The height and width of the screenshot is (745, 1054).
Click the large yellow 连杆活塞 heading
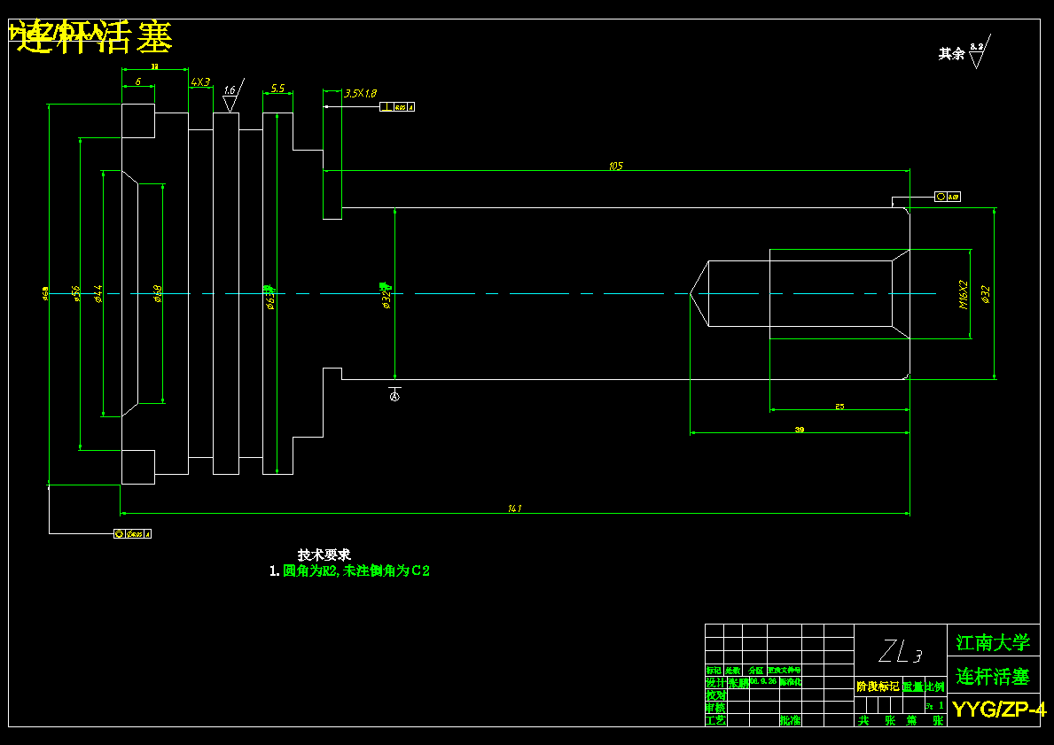point(93,37)
